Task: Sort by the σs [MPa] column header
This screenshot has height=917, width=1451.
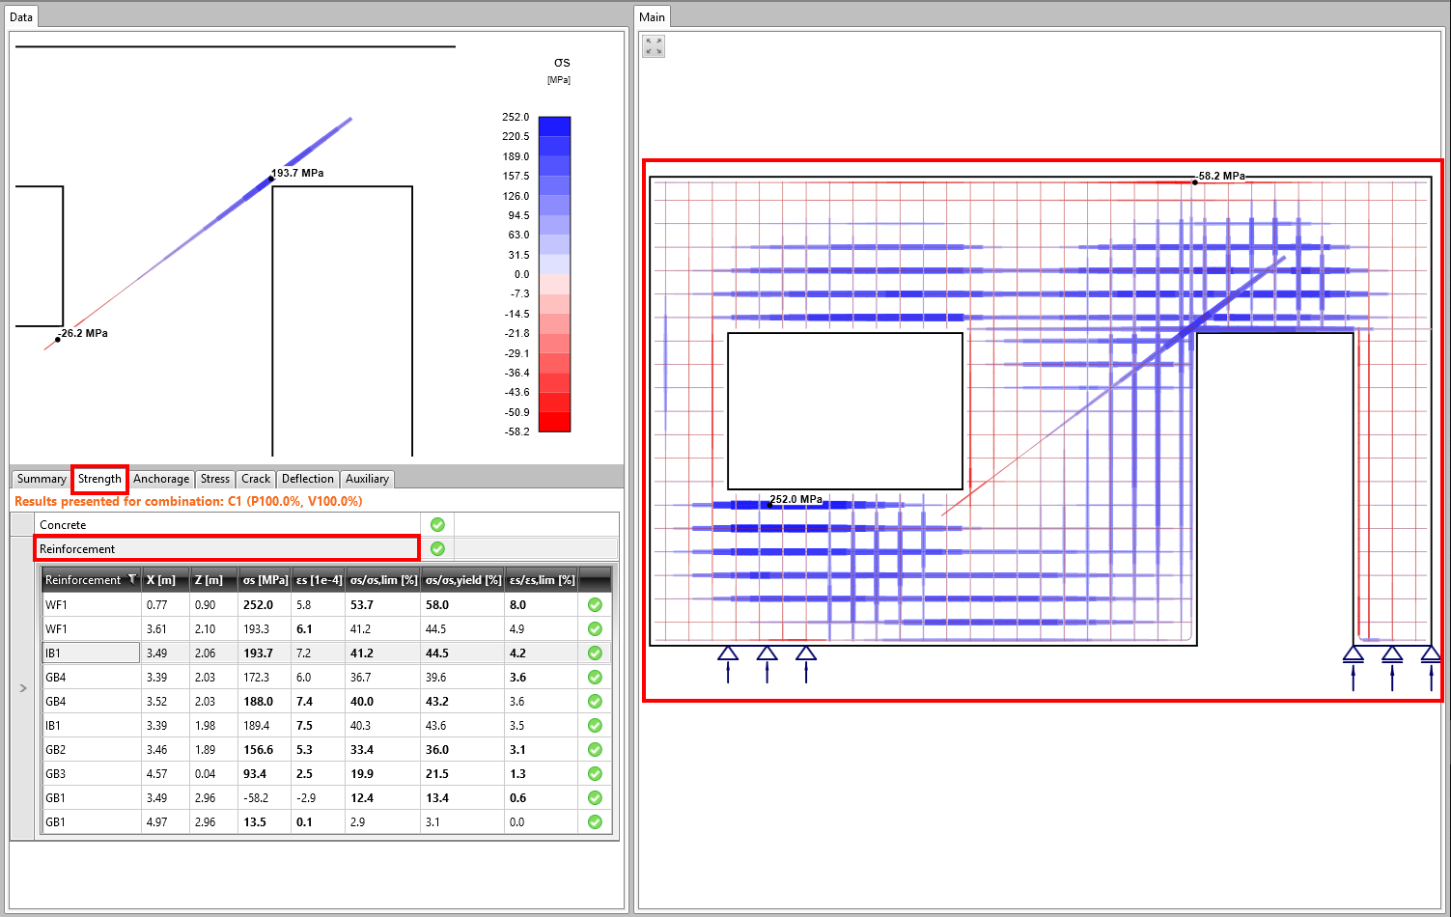Action: click(265, 580)
